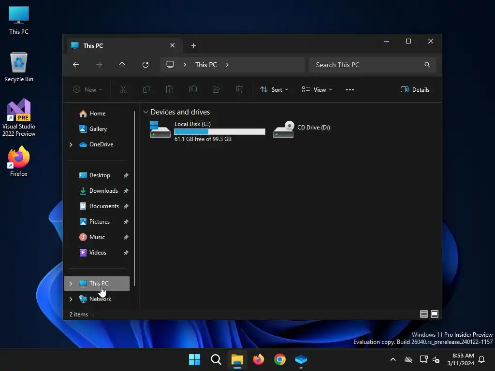
Task: Open Documents folder in sidebar
Action: [x=104, y=206]
